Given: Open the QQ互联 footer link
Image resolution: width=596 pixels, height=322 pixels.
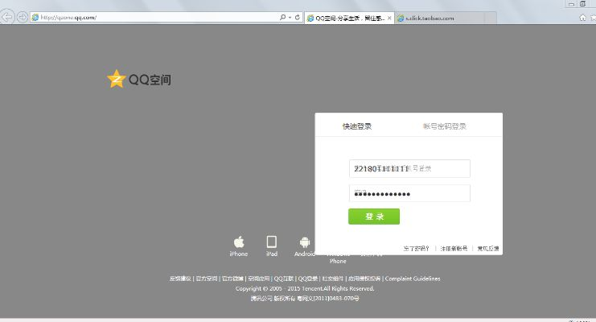Looking at the screenshot, I should click(284, 279).
